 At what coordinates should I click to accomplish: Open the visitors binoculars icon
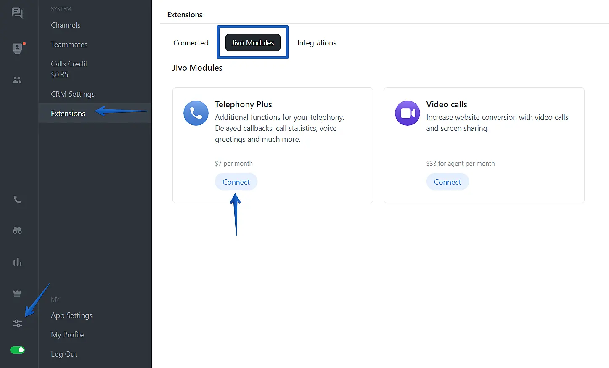click(17, 230)
